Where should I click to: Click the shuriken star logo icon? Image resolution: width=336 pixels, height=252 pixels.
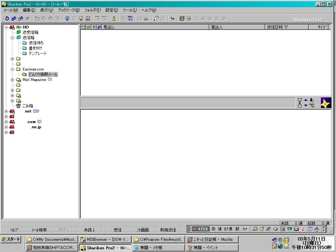click(x=326, y=103)
